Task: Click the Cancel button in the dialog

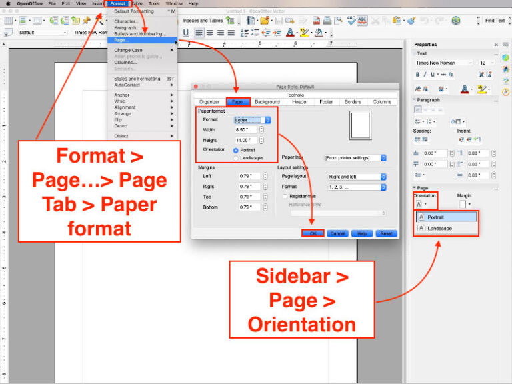Action: [x=337, y=233]
